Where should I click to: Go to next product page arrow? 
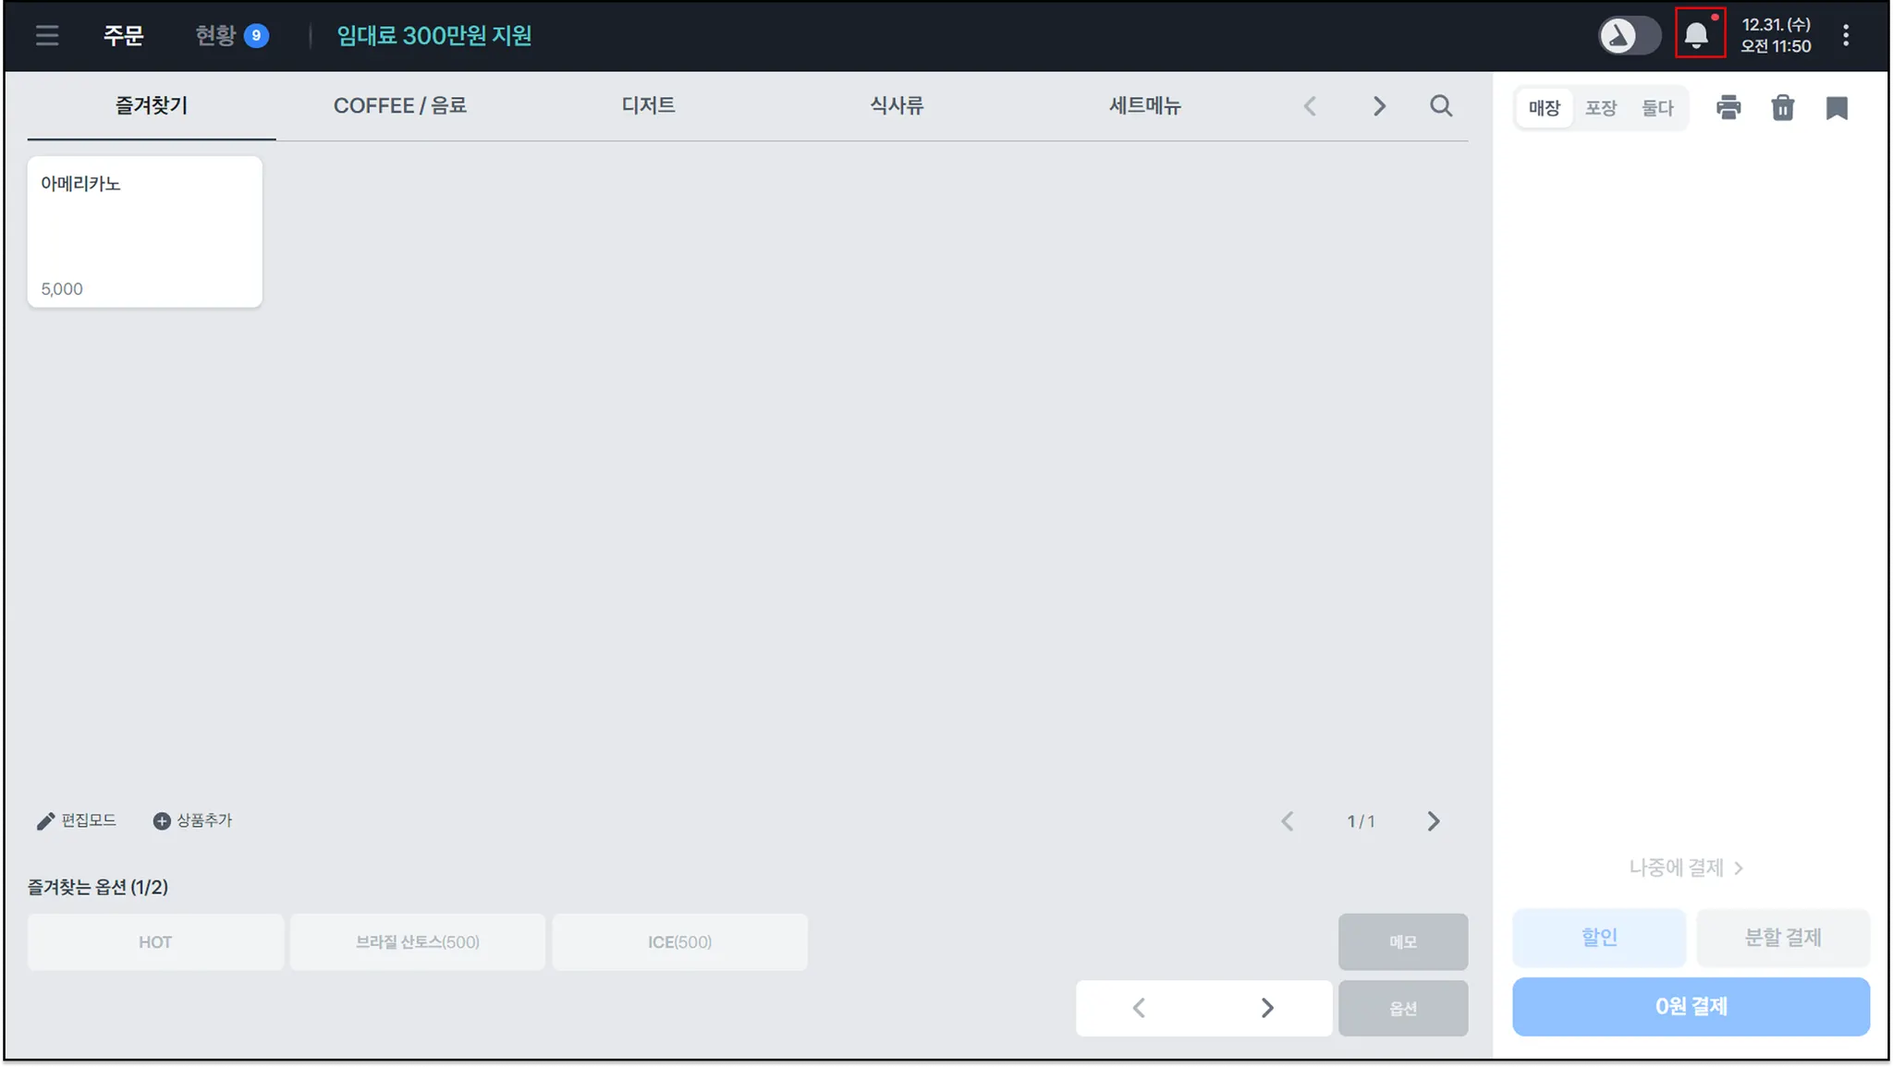click(x=1433, y=821)
